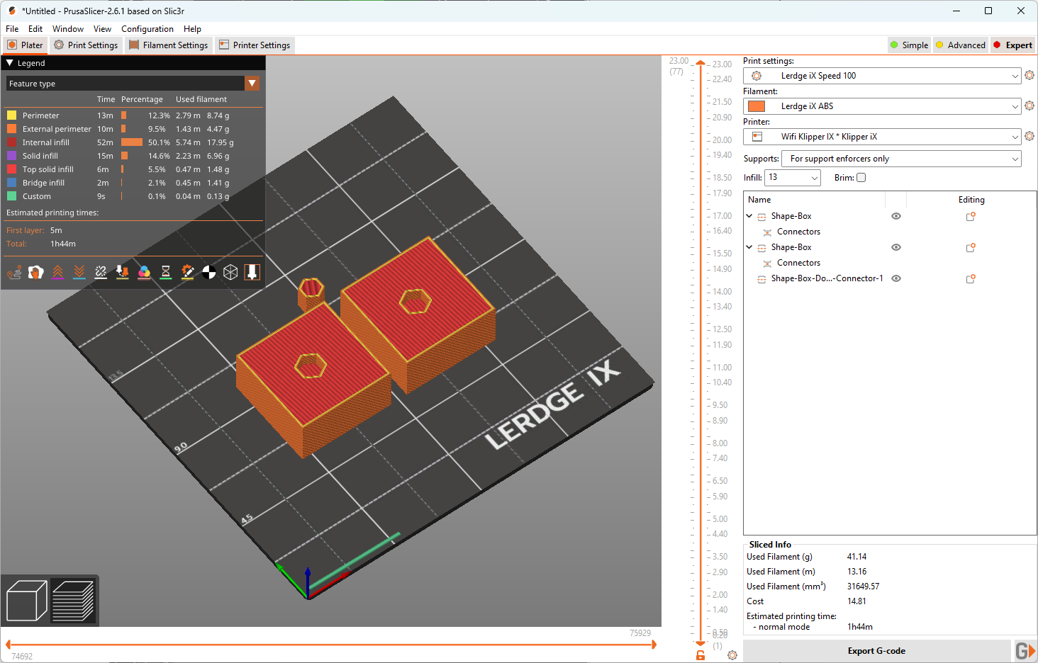Toggle retractions icon in legend toolbar
This screenshot has height=663, width=1038.
(57, 272)
